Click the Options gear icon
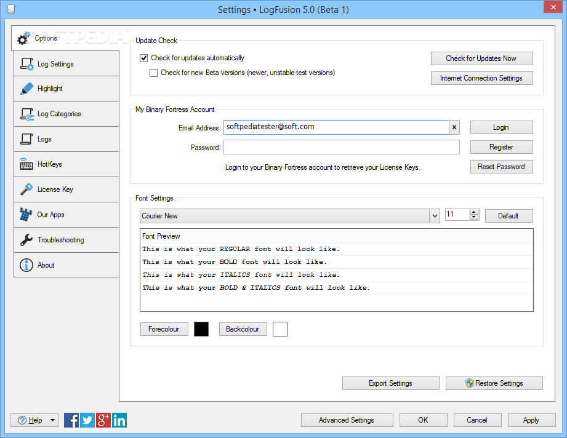 pos(24,38)
